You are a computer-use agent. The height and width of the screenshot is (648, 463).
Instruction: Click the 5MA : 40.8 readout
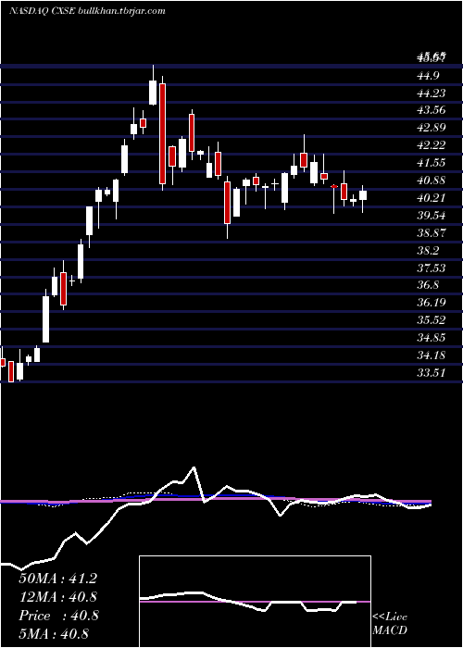[x=54, y=634]
